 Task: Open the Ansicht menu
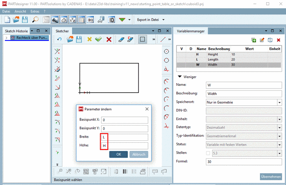tap(20, 11)
